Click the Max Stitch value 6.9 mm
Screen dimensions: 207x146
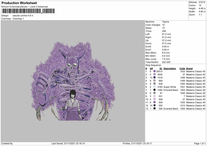click(x=166, y=53)
